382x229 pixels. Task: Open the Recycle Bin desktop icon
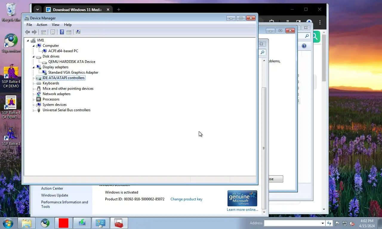point(11,13)
